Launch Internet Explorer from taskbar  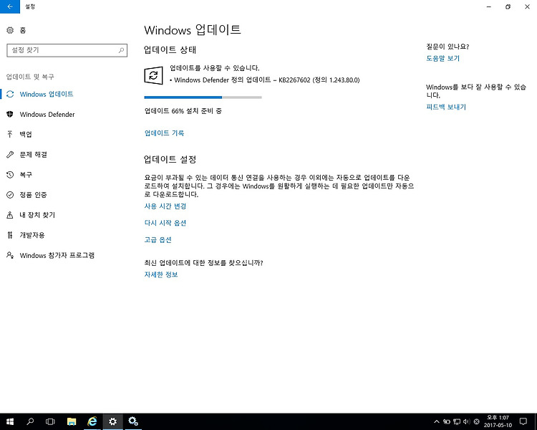[x=92, y=421]
